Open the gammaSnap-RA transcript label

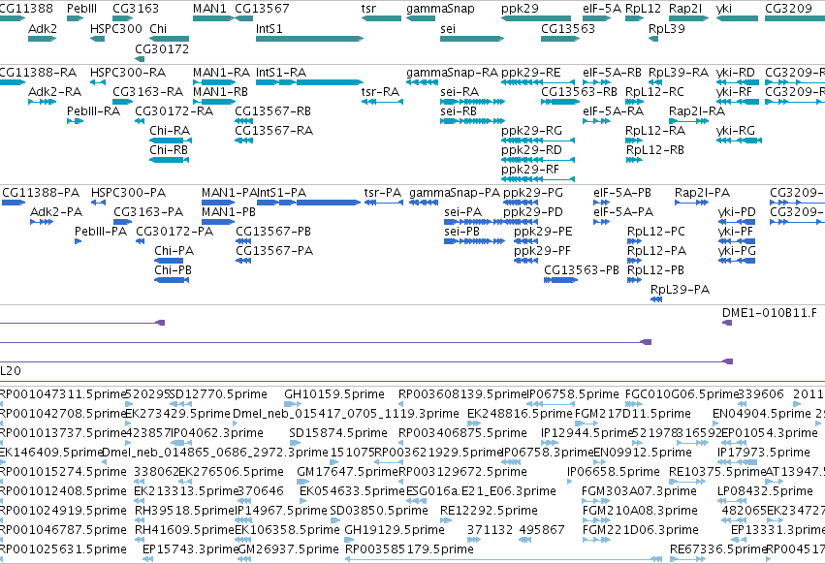click(452, 72)
